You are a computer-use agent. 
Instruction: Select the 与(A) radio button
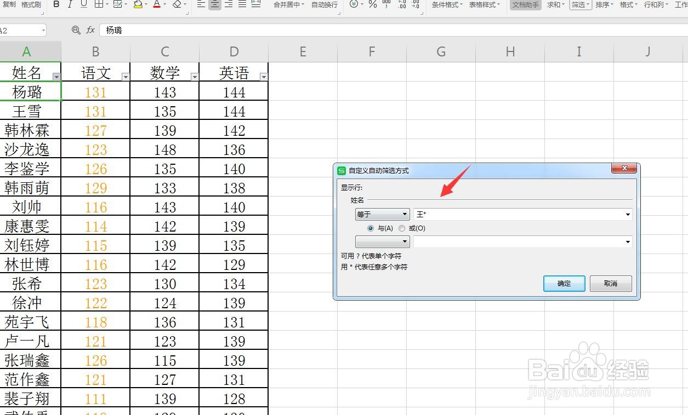pyautogui.click(x=371, y=228)
